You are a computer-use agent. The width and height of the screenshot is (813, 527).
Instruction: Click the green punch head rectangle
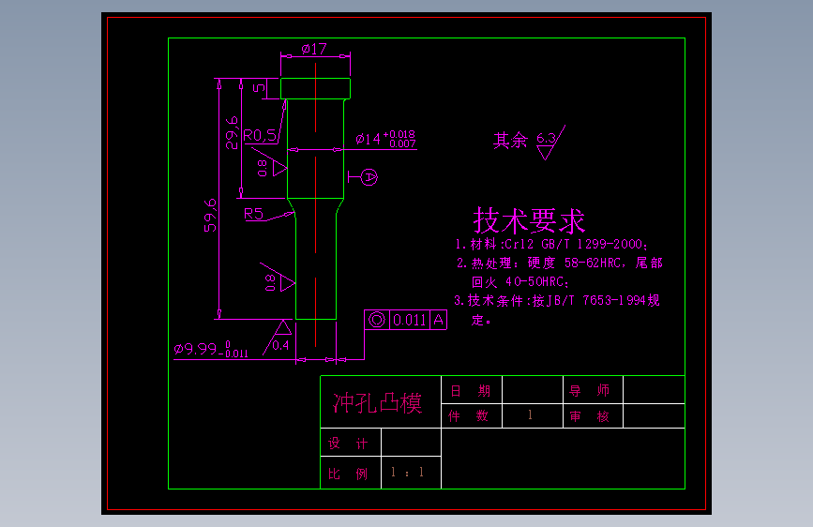pos(315,89)
